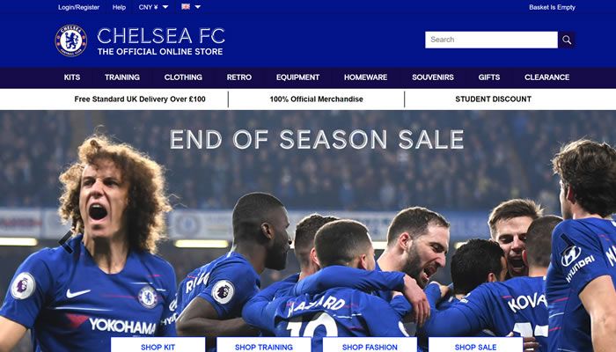Open the CLEARANCE menu
Screen dimensions: 616x352
[546, 77]
